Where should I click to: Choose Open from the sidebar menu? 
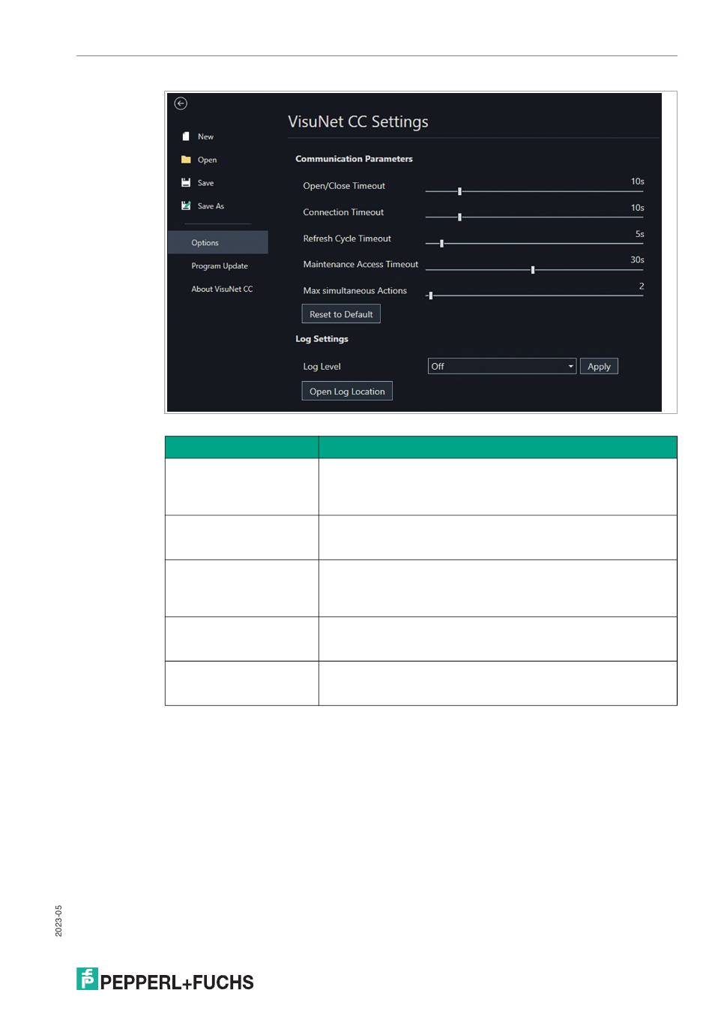pyautogui.click(x=207, y=160)
